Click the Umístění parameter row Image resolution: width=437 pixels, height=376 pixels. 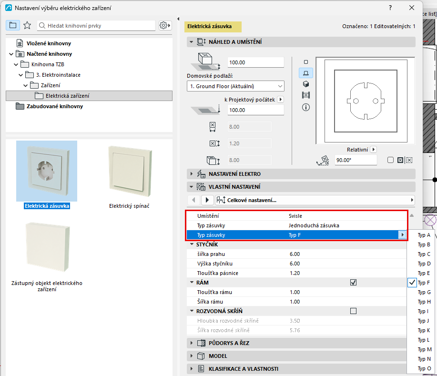point(296,216)
